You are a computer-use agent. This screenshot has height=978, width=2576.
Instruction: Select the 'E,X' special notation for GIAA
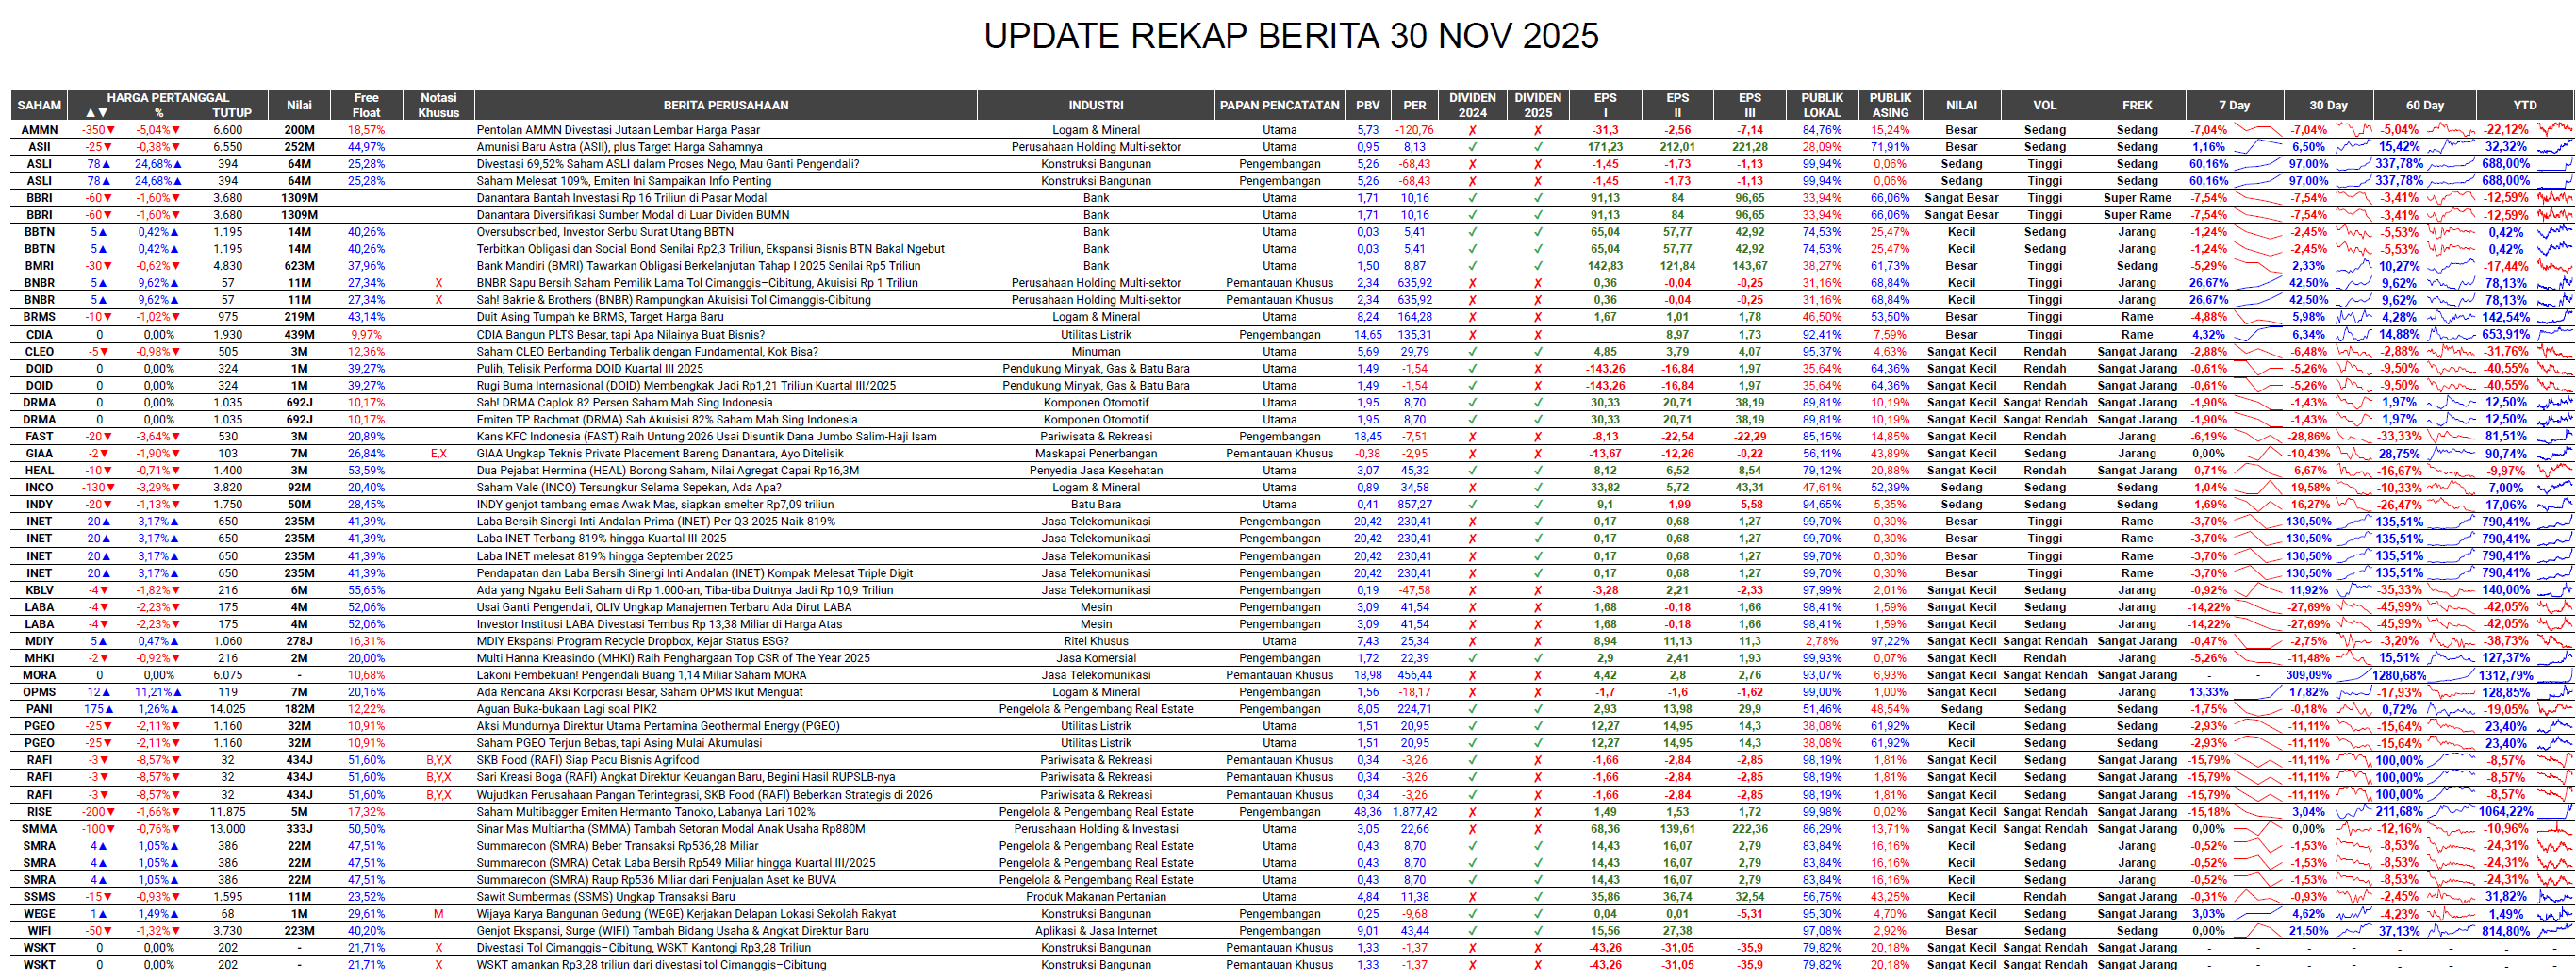click(438, 454)
